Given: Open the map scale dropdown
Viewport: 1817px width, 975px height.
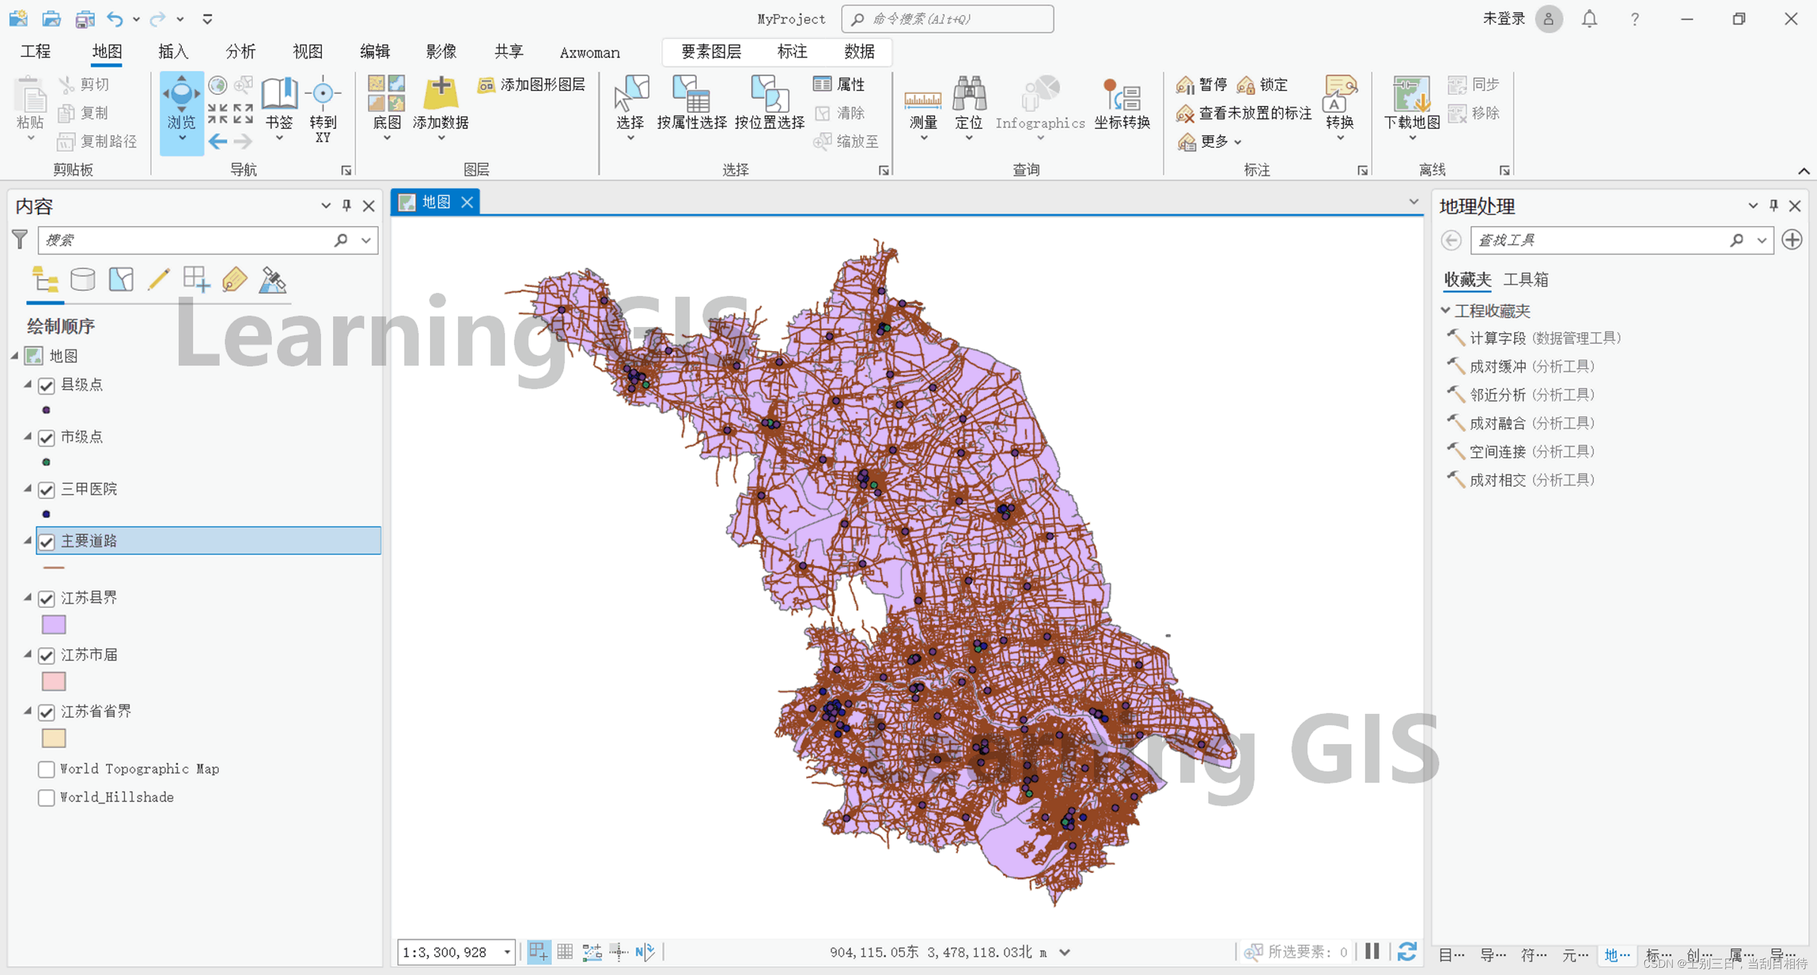Looking at the screenshot, I should tap(506, 952).
